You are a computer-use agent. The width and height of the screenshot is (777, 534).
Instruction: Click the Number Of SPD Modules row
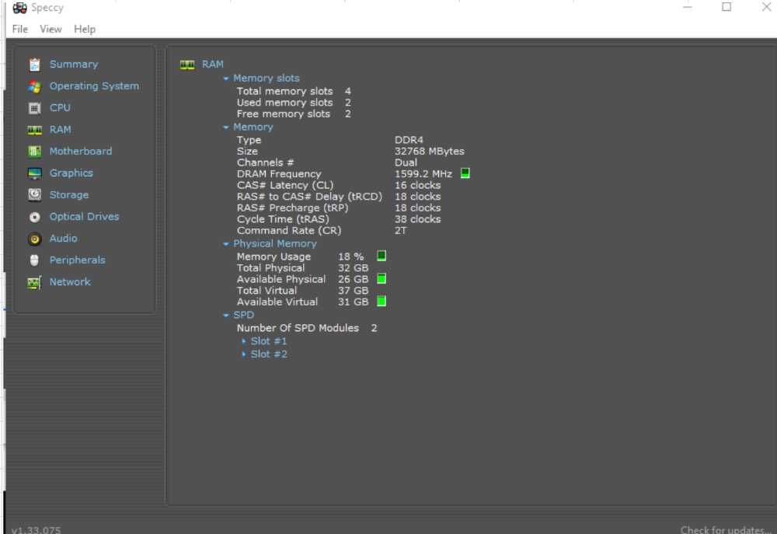pos(307,328)
